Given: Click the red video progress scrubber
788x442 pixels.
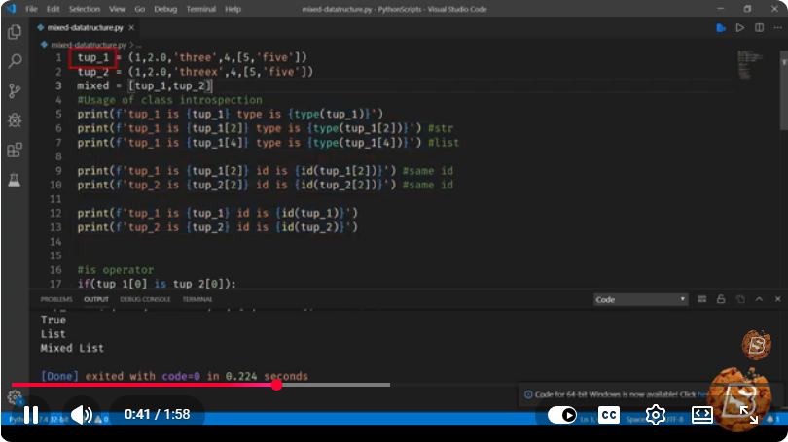Looking at the screenshot, I should pyautogui.click(x=277, y=385).
